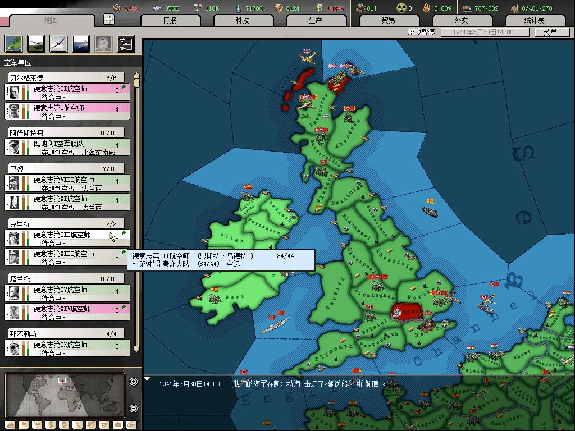Click the Europe province map icon
The width and height of the screenshot is (575, 431).
tap(13, 43)
